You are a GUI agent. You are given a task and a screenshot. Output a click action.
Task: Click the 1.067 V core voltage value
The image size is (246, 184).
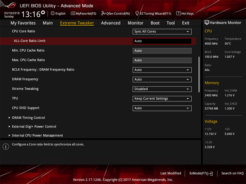[229, 57]
